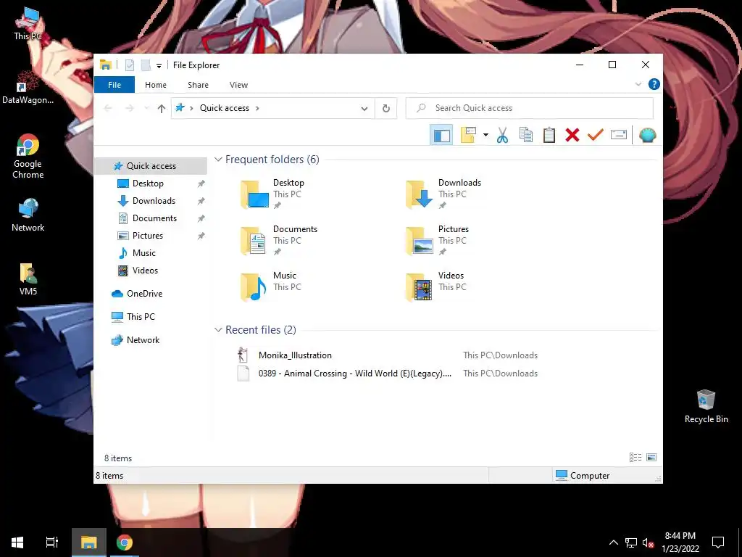
Task: Show hidden system tray icons
Action: point(613,542)
